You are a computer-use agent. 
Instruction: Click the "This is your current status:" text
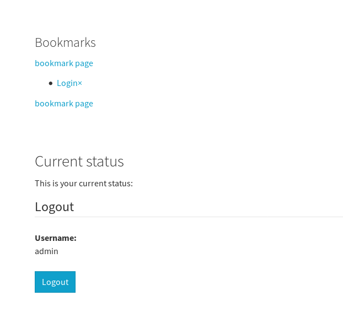pyautogui.click(x=83, y=183)
